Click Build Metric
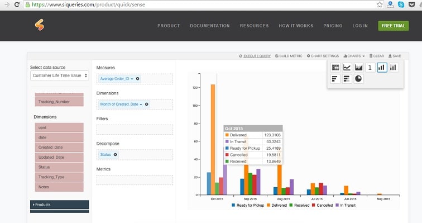Image resolution: width=422 pixels, height=223 pixels. [289, 56]
